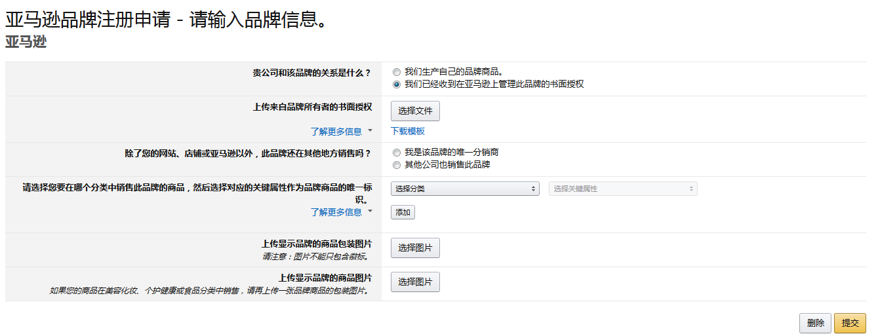The height and width of the screenshot is (336, 878).
Task: Choose radio 其他公司也销售此品牌
Action: [x=397, y=165]
